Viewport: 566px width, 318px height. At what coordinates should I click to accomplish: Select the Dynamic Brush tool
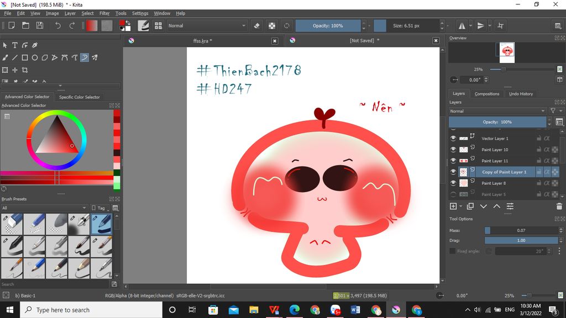(x=84, y=57)
